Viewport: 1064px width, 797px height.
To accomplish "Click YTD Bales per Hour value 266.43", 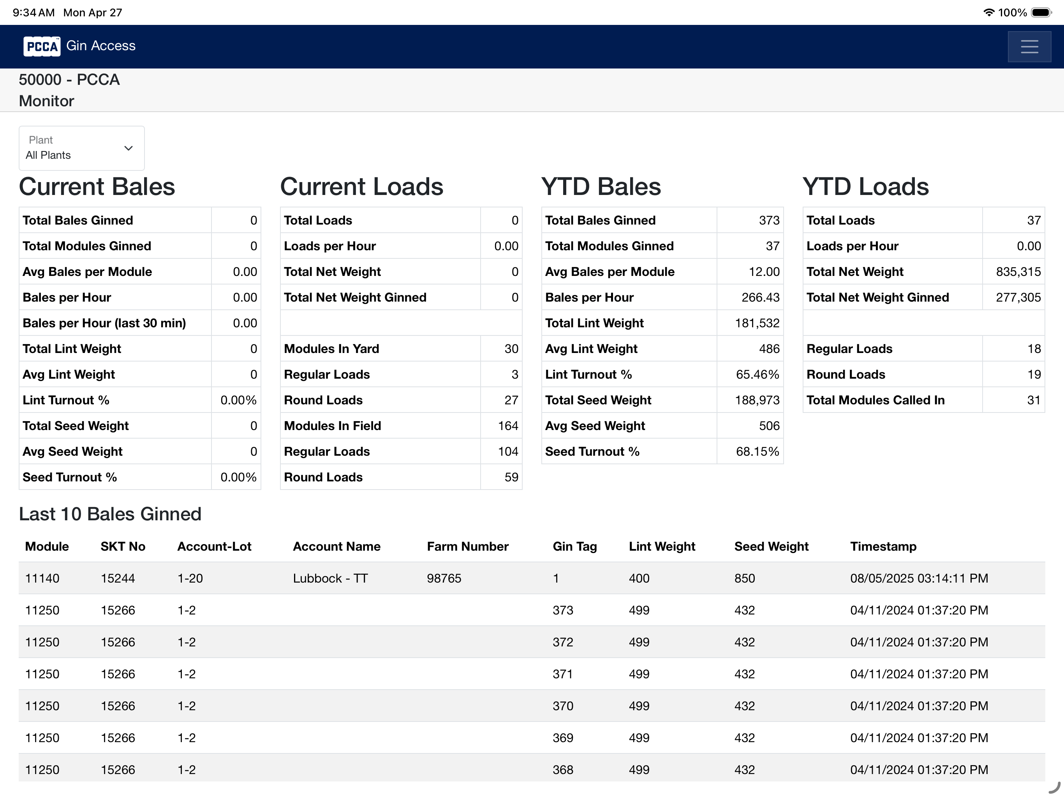I will [761, 298].
